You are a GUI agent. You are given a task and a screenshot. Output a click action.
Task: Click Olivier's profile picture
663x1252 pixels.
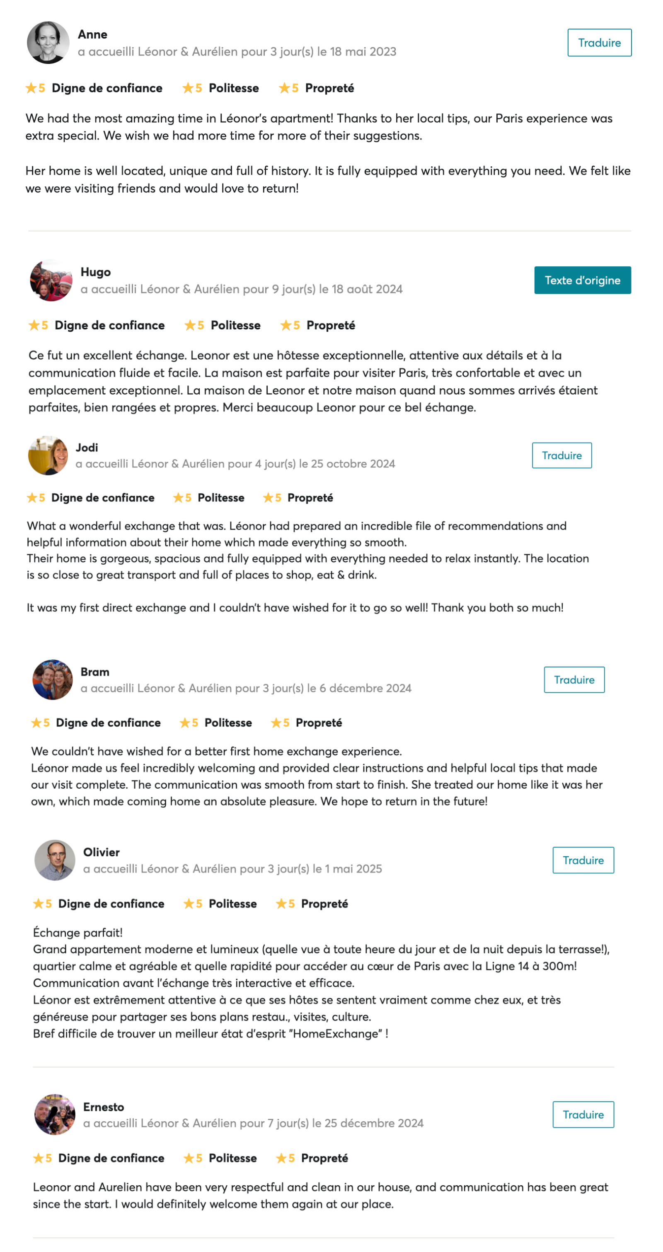[x=54, y=860]
